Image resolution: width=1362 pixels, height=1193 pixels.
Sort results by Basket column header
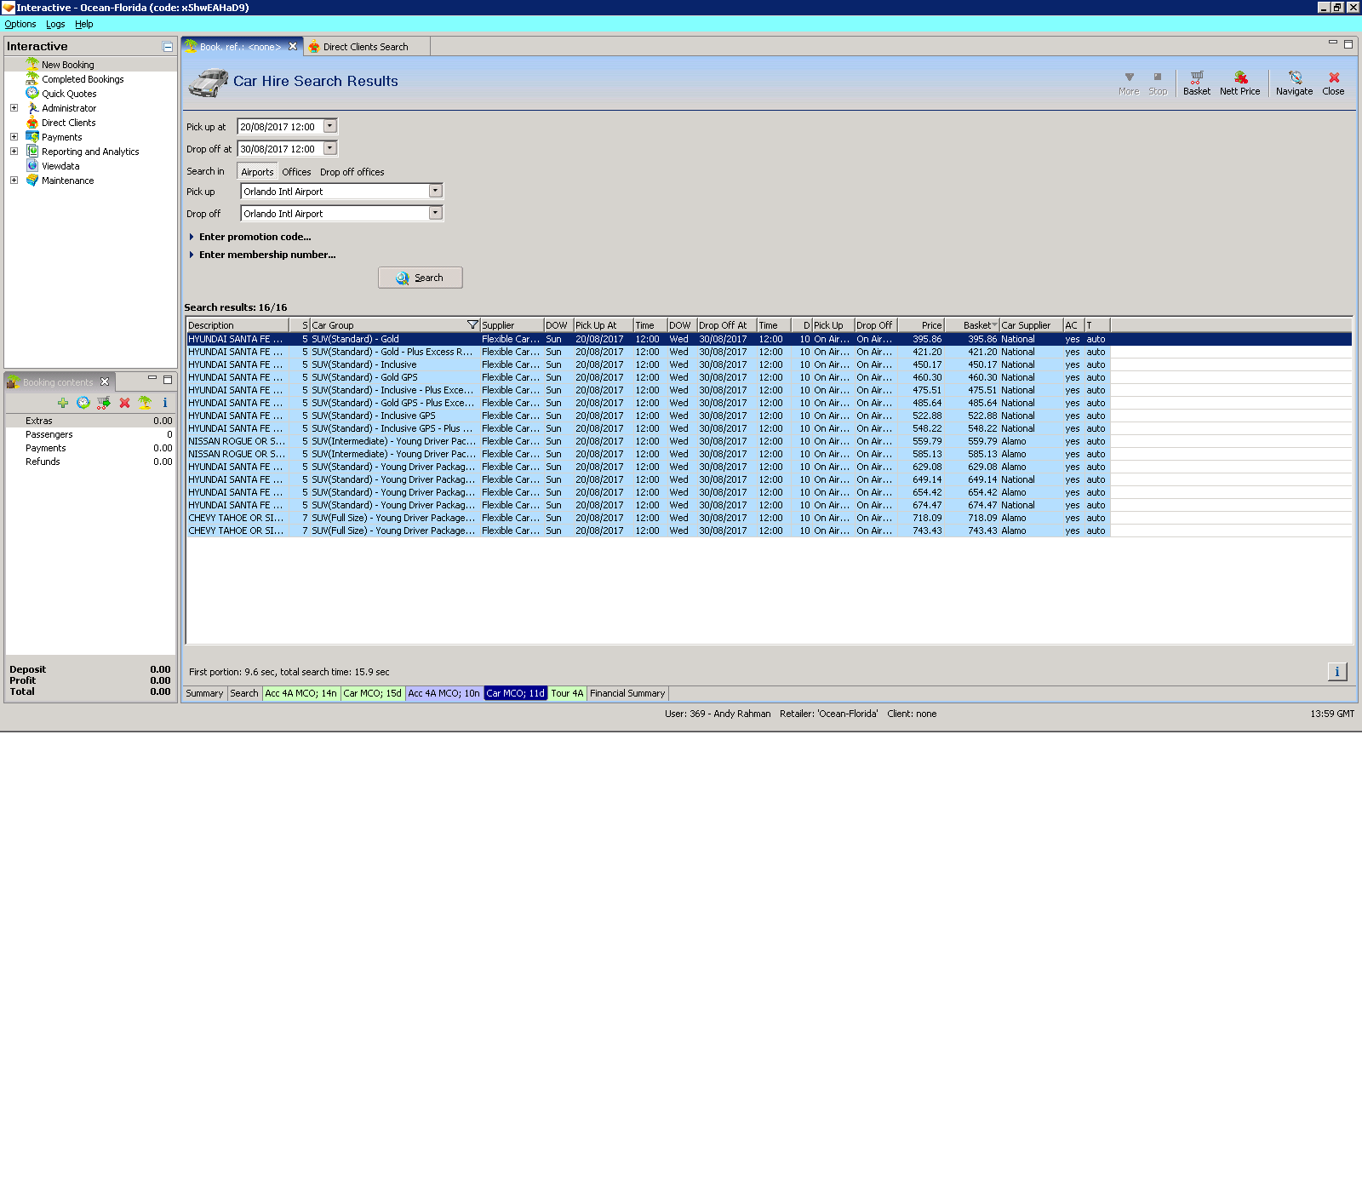[x=972, y=325]
